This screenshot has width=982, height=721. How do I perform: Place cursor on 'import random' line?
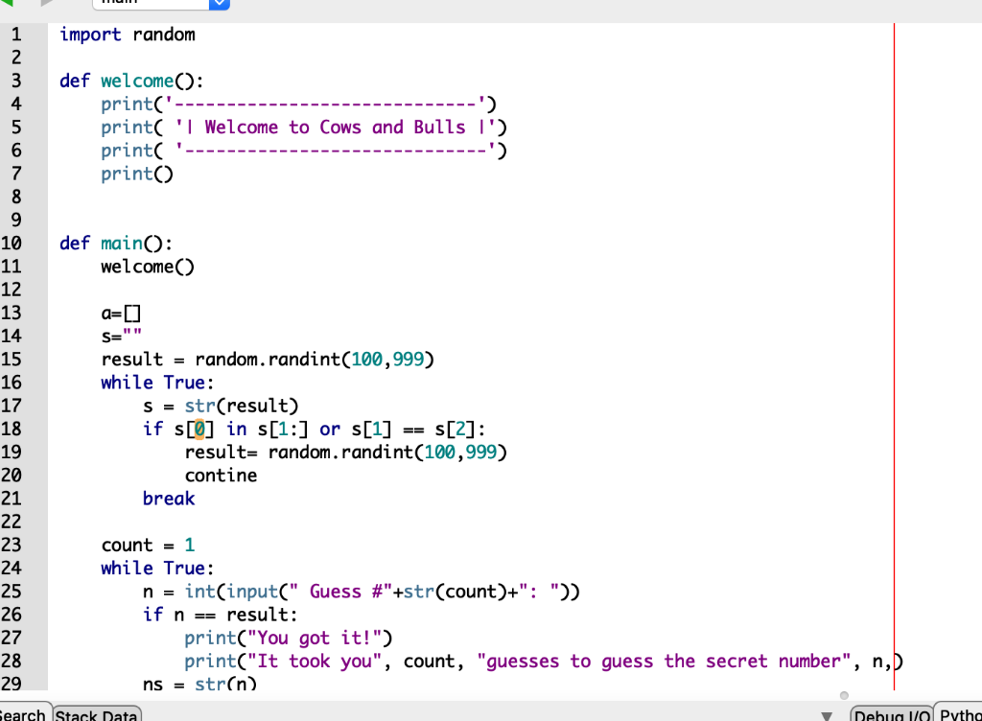[x=128, y=34]
